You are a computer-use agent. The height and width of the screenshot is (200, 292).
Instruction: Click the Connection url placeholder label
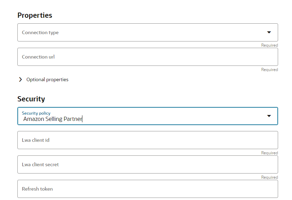[38, 57]
